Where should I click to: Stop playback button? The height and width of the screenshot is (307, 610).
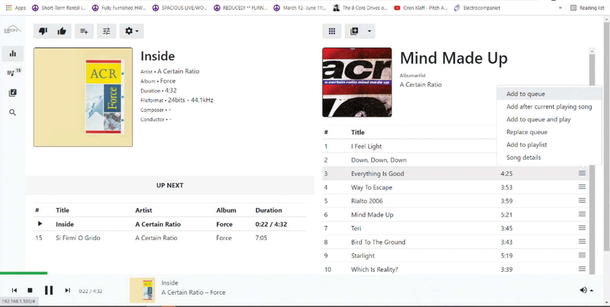pos(30,290)
